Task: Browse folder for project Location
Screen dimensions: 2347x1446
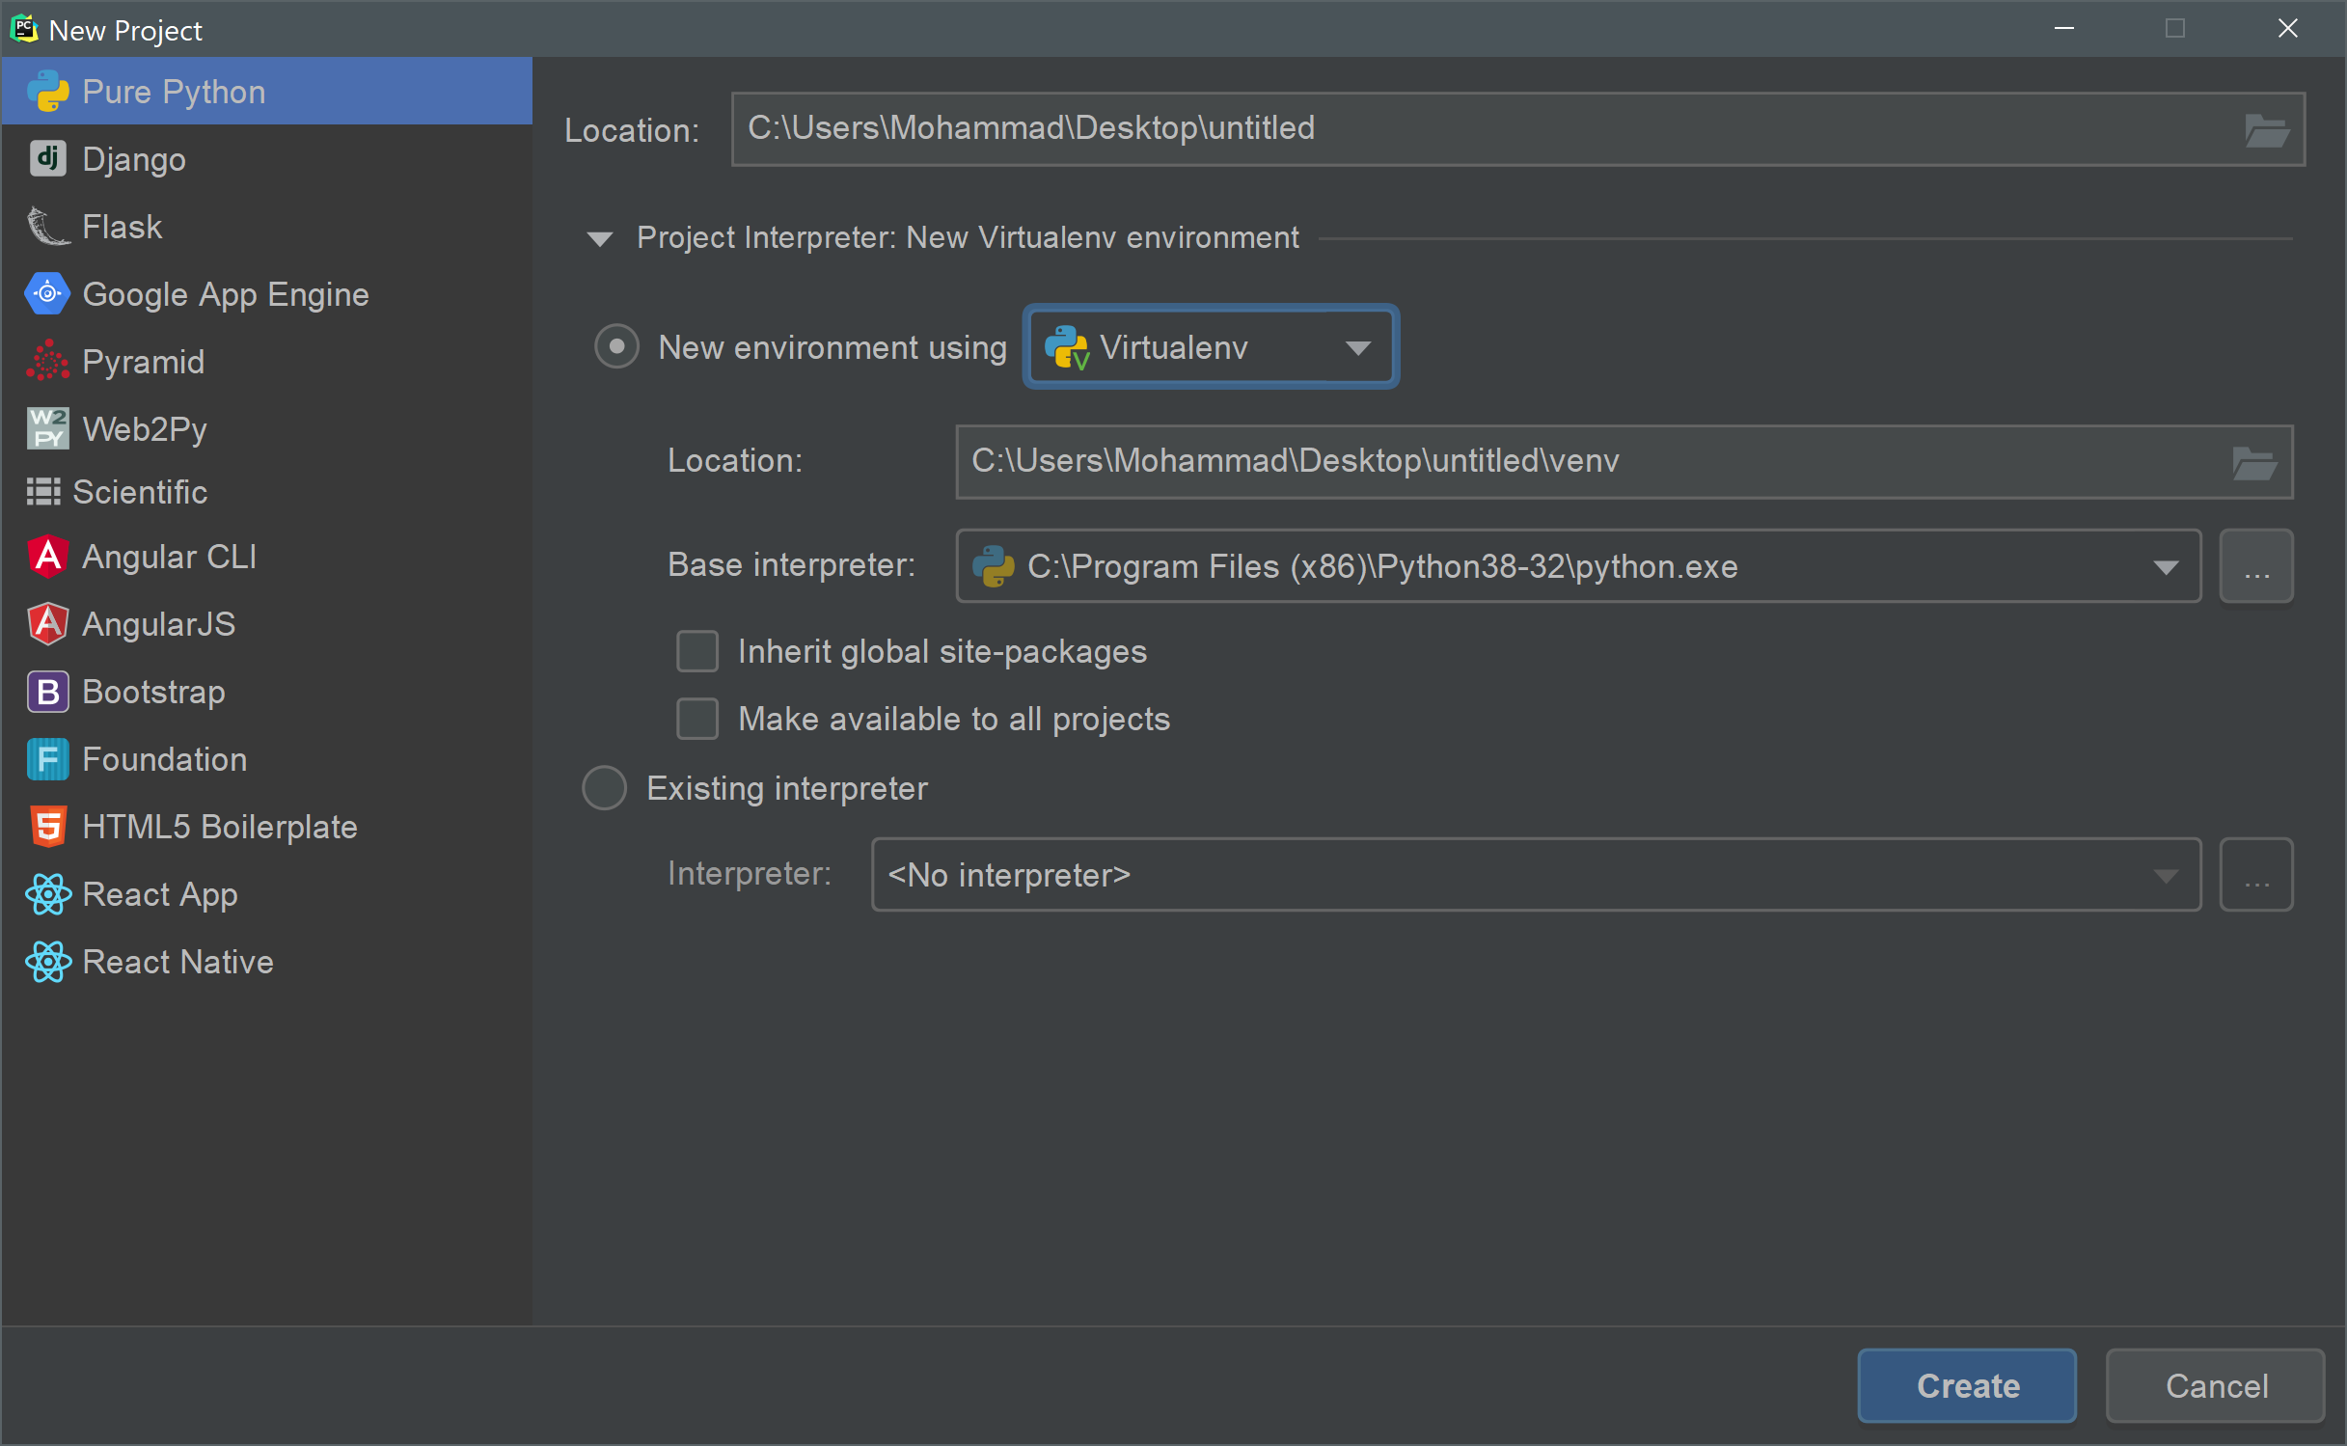Action: (x=2266, y=130)
